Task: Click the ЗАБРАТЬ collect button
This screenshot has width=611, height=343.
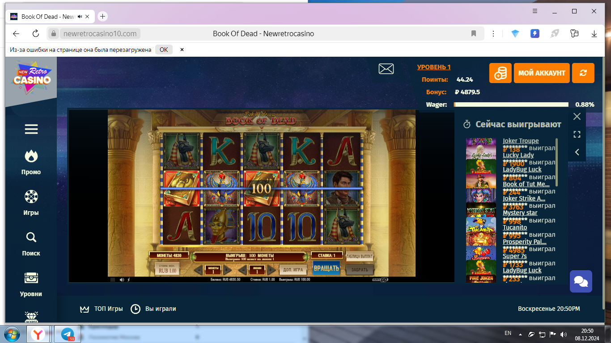Action: [x=360, y=269]
